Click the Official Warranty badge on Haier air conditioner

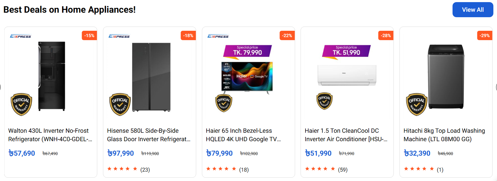[x=324, y=101]
